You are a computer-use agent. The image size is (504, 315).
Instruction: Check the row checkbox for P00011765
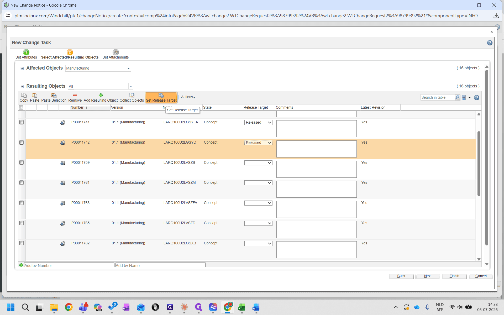pyautogui.click(x=22, y=223)
